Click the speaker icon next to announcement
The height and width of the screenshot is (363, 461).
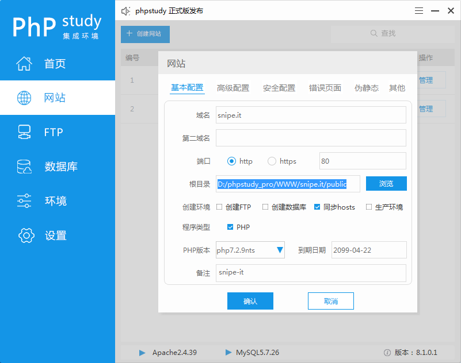(125, 10)
